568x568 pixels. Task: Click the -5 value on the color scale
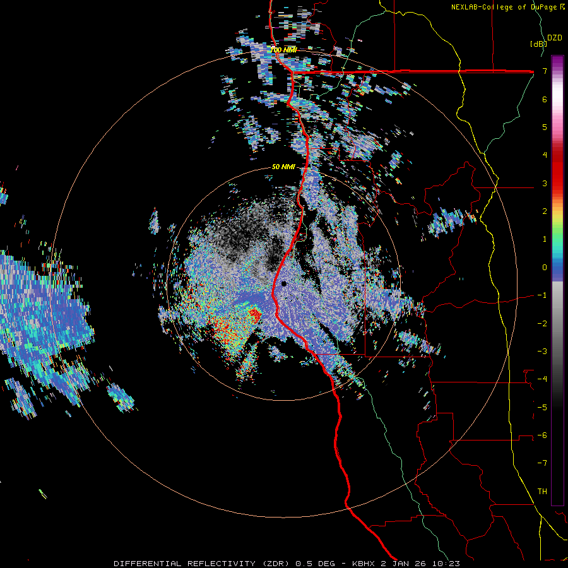pos(542,408)
